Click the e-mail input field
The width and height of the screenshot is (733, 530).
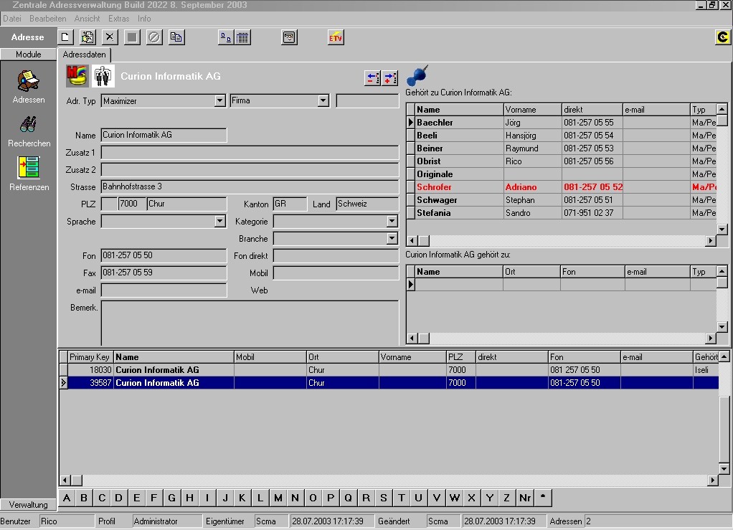click(x=164, y=290)
